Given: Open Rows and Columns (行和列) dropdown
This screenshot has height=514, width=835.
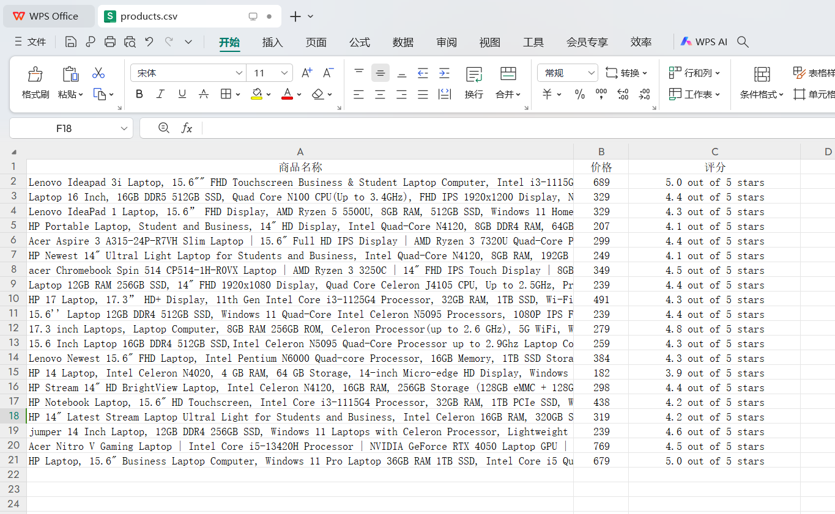Looking at the screenshot, I should 694,73.
